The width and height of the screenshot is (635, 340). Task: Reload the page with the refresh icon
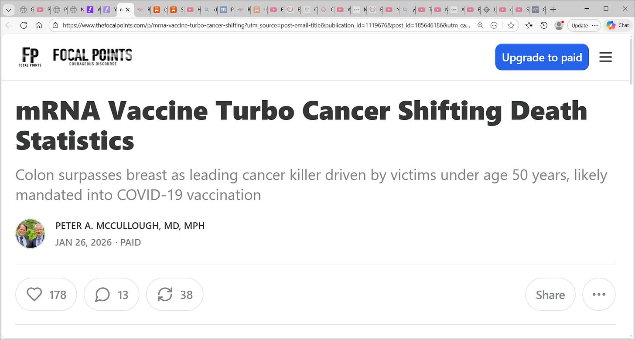pos(24,25)
